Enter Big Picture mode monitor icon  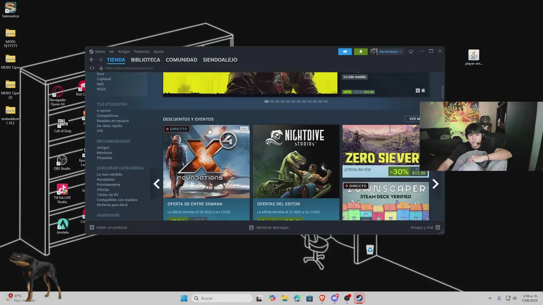411,52
